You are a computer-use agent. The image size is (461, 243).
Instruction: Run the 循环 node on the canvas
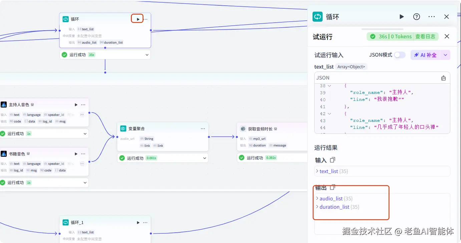pyautogui.click(x=138, y=19)
